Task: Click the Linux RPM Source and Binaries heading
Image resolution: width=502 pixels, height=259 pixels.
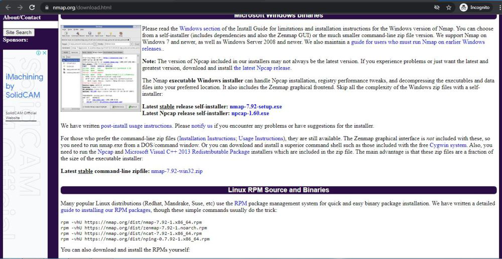Action: click(279, 190)
